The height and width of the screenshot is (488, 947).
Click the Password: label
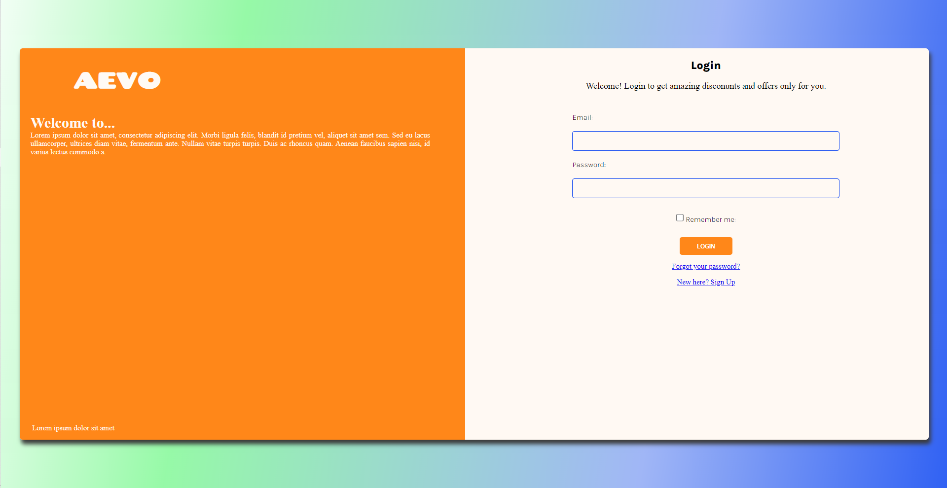(589, 165)
